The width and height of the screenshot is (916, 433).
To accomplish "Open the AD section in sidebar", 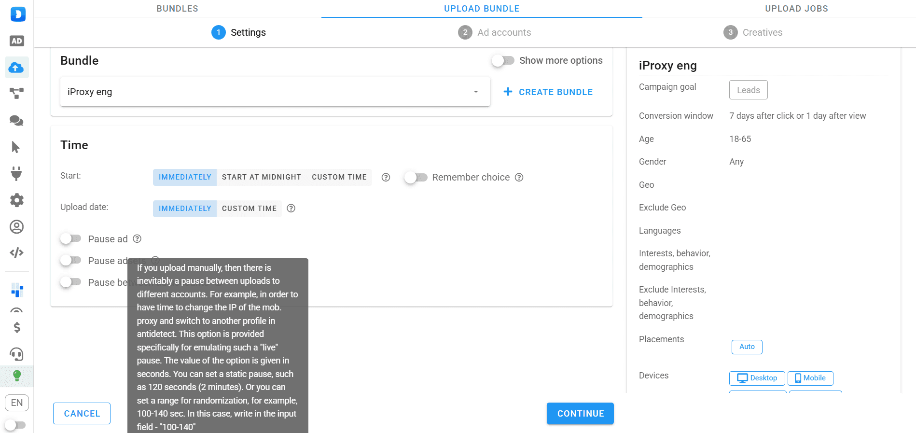I will (x=17, y=41).
